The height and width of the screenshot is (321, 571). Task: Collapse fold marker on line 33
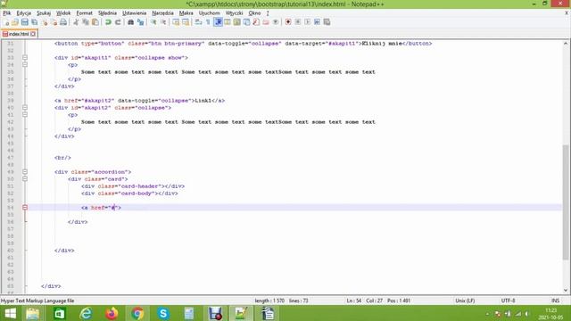point(25,57)
